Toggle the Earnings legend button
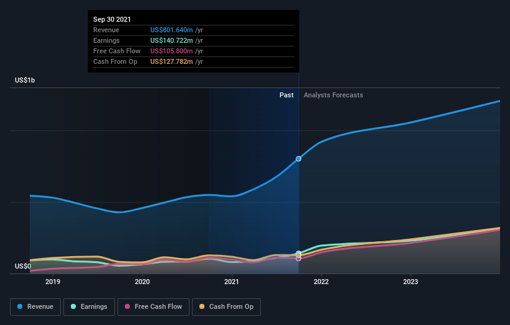 pos(89,307)
